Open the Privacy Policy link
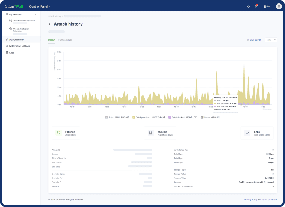The image size is (285, 207). [x=250, y=199]
